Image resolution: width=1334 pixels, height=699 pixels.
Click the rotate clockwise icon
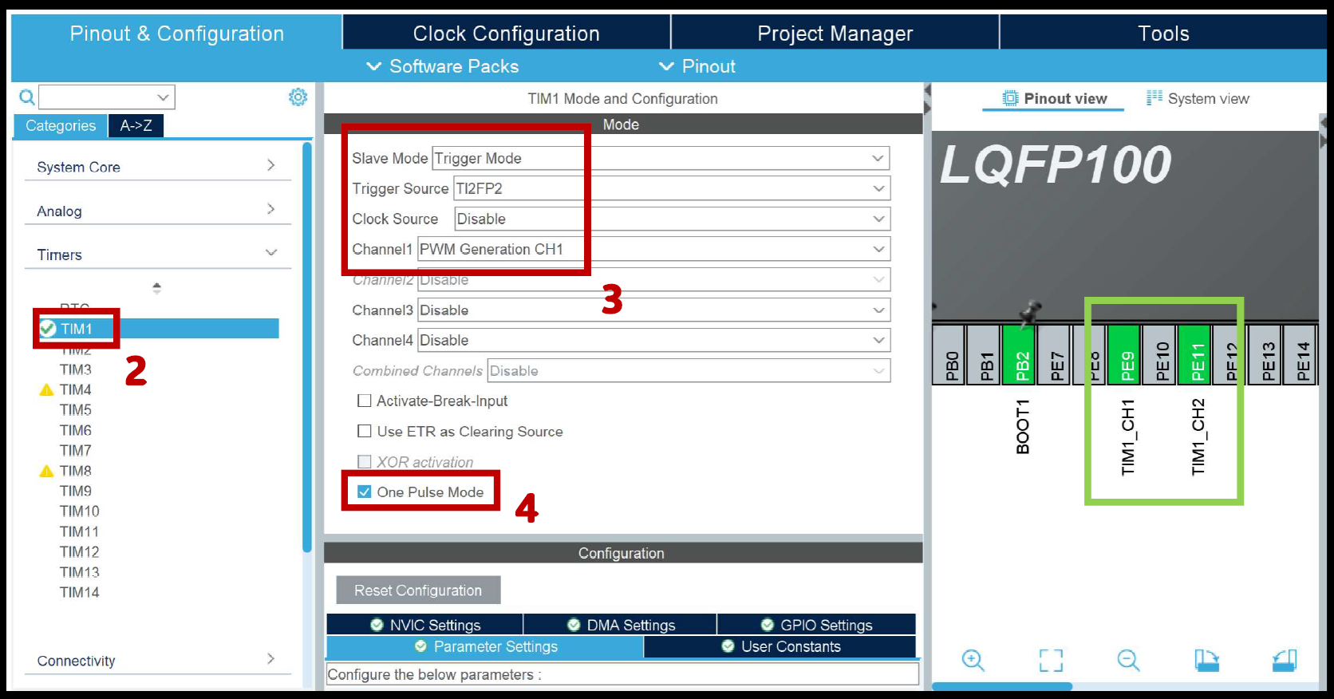click(x=1206, y=660)
